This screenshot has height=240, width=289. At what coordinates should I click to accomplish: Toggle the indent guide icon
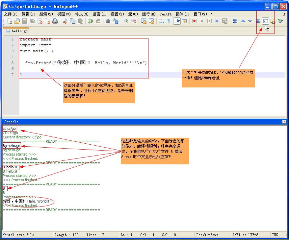point(177,21)
